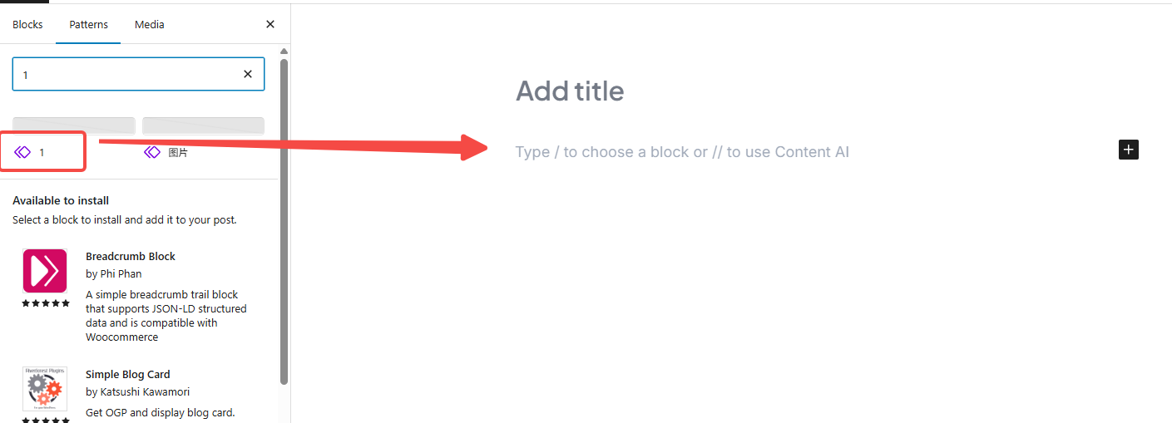Select the preview thumbnail above 图片 pattern
Image resolution: width=1172 pixels, height=423 pixels.
(x=203, y=125)
